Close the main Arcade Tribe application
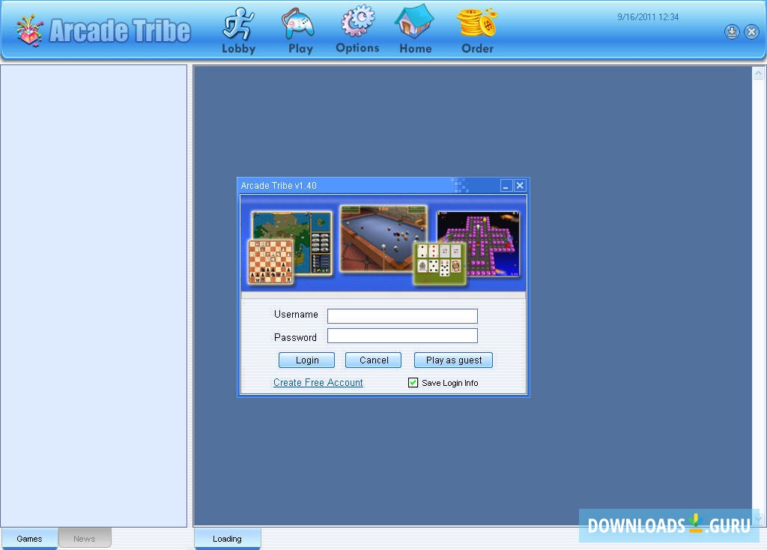This screenshot has height=550, width=767. [752, 31]
